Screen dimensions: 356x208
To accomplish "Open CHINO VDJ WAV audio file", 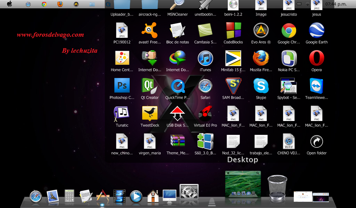I will tap(289, 141).
